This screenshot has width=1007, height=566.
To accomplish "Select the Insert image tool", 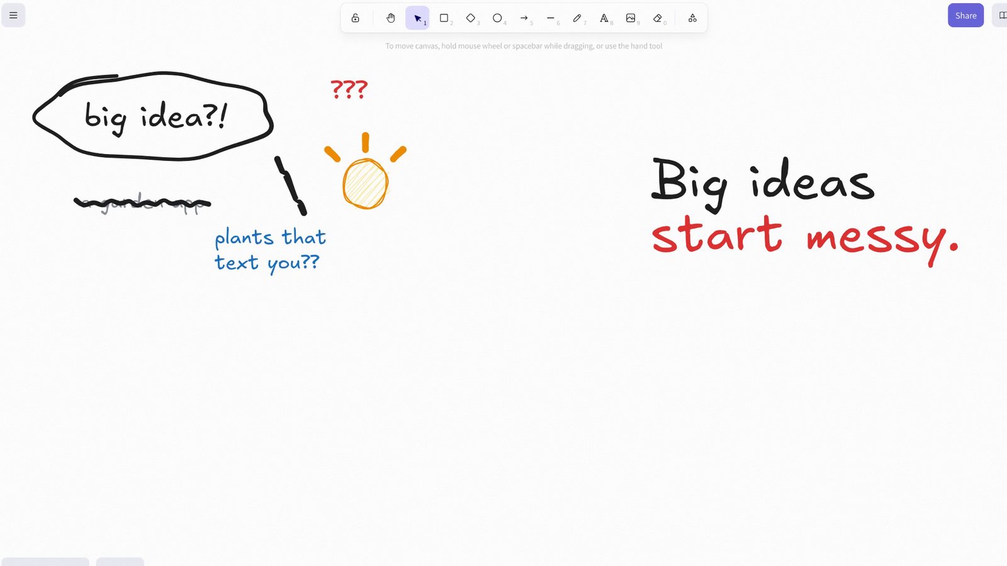I will [x=631, y=18].
